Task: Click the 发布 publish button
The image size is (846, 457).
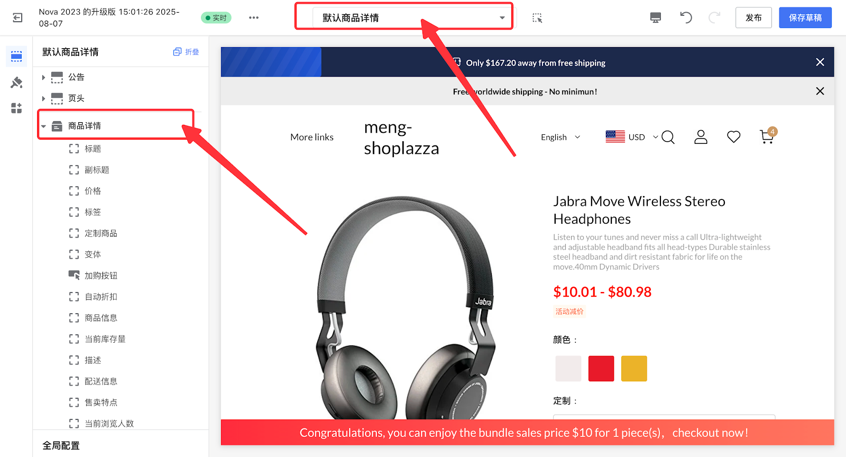Action: pyautogui.click(x=753, y=18)
